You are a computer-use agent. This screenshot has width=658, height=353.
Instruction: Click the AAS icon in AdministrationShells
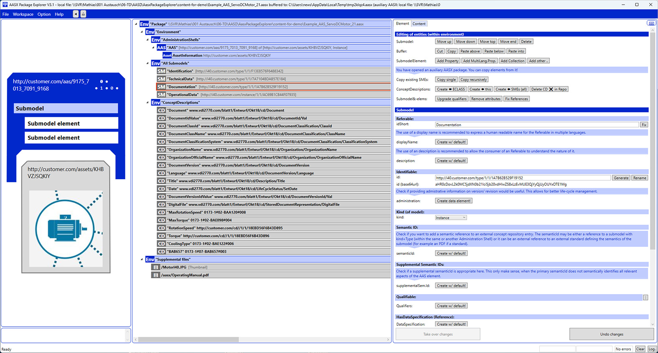click(x=161, y=48)
